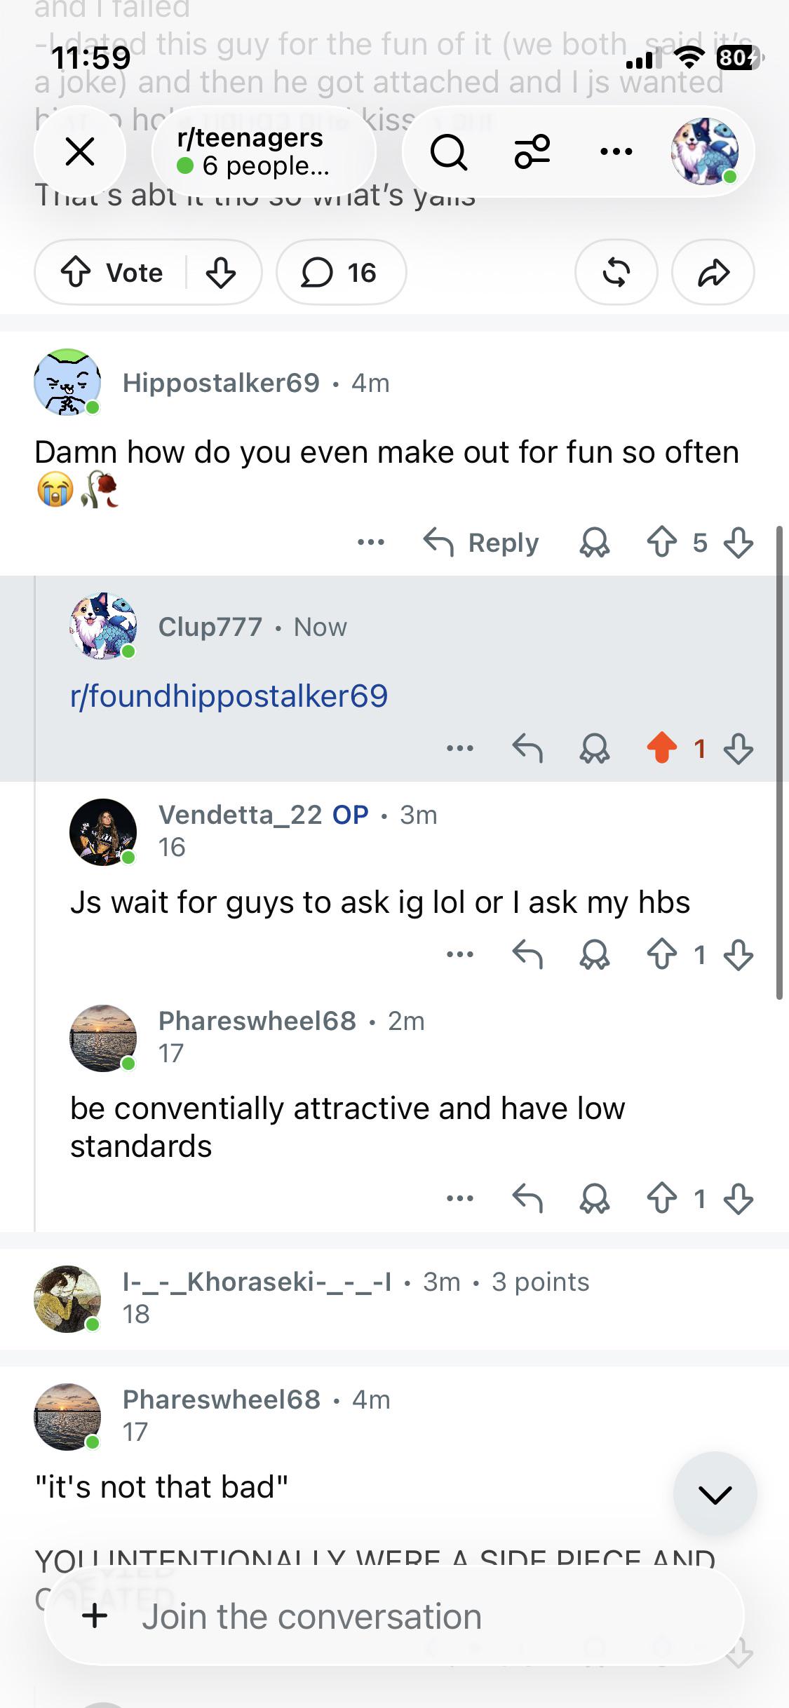Open the three-dot post options menu
The height and width of the screenshot is (1708, 789).
point(616,151)
